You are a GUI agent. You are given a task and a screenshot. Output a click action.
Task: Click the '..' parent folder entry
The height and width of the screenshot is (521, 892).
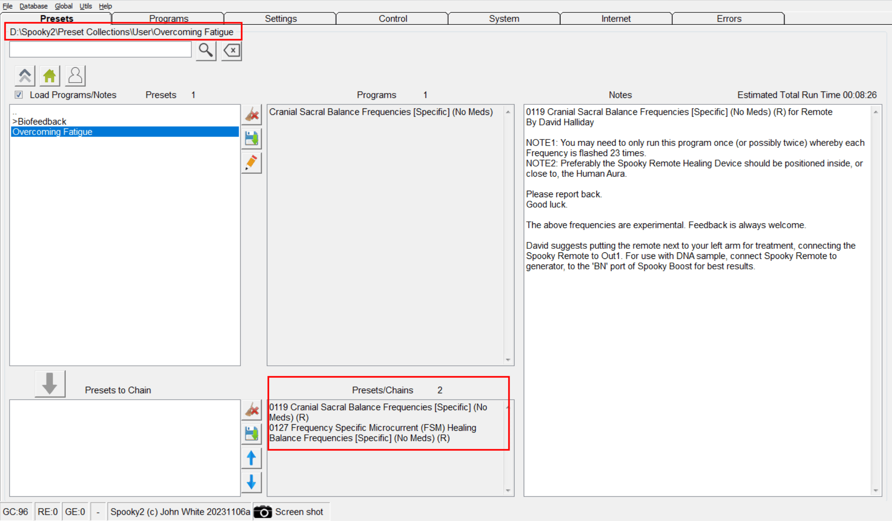(x=15, y=113)
